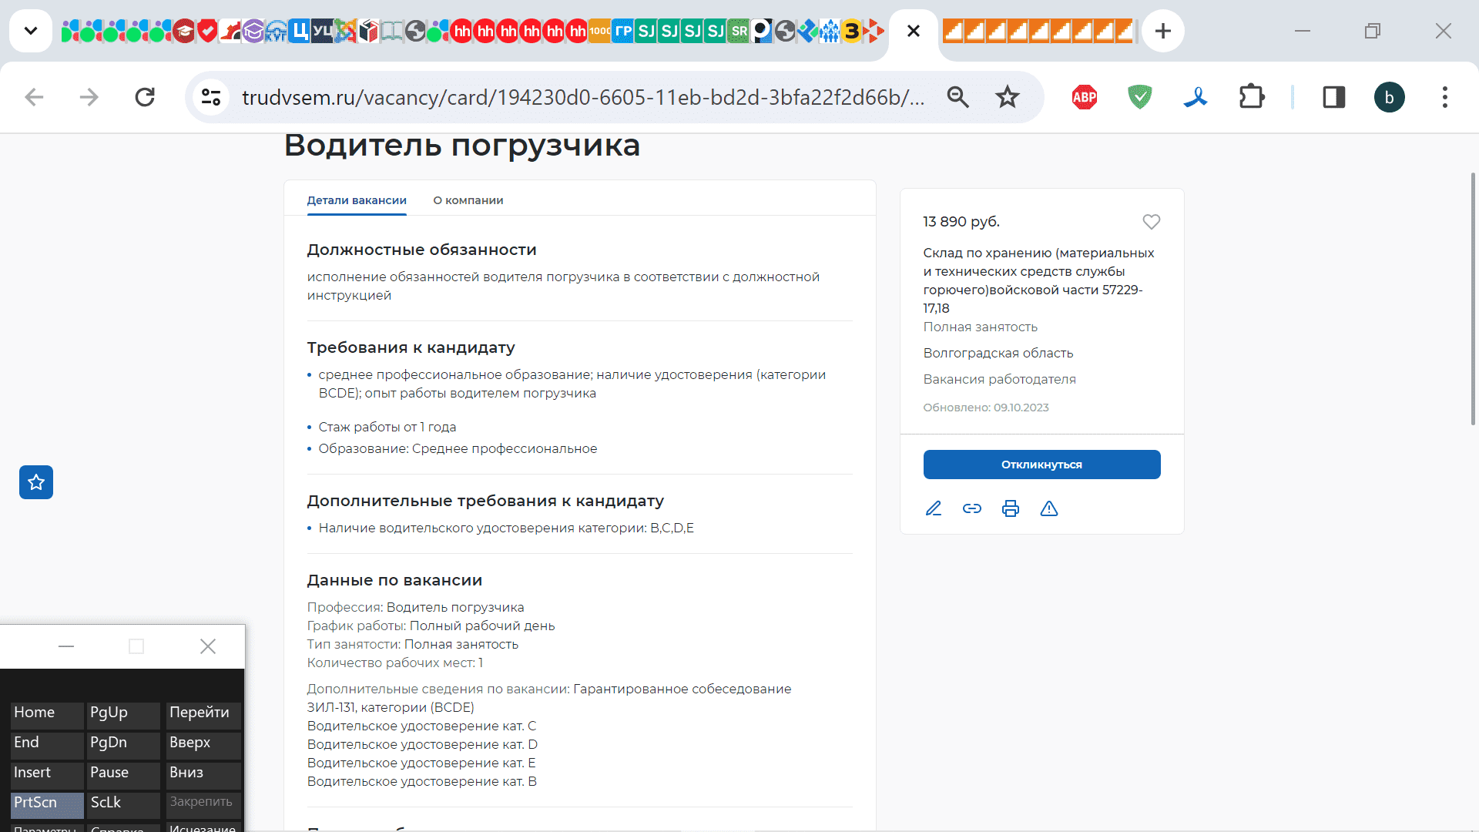Click the address bar URL field
This screenshot has height=832, width=1479.
pos(582,97)
